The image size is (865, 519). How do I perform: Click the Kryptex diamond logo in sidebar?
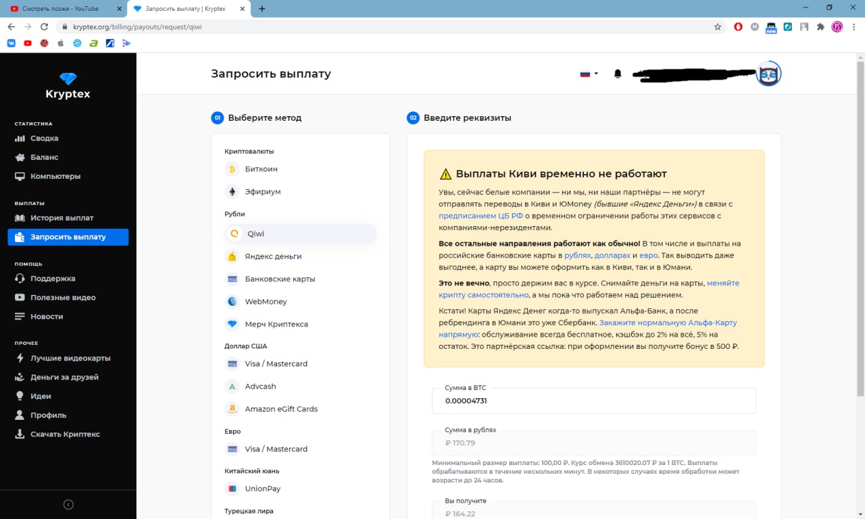[x=68, y=79]
